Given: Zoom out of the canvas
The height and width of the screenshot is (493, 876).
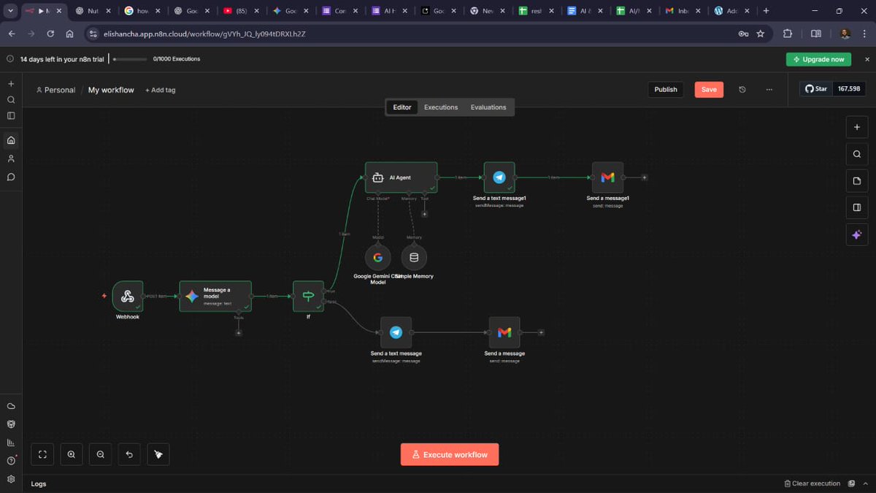Looking at the screenshot, I should pyautogui.click(x=101, y=454).
